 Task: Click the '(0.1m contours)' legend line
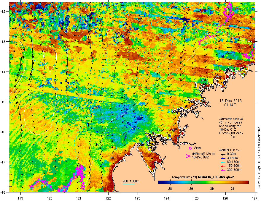230,123
